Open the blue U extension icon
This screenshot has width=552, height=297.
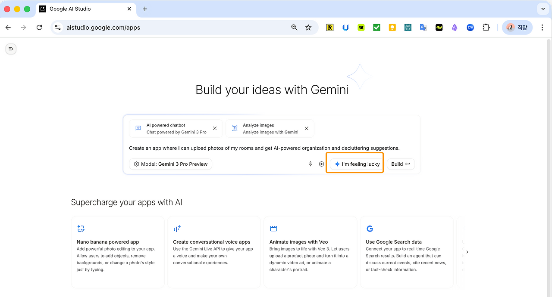click(x=345, y=28)
